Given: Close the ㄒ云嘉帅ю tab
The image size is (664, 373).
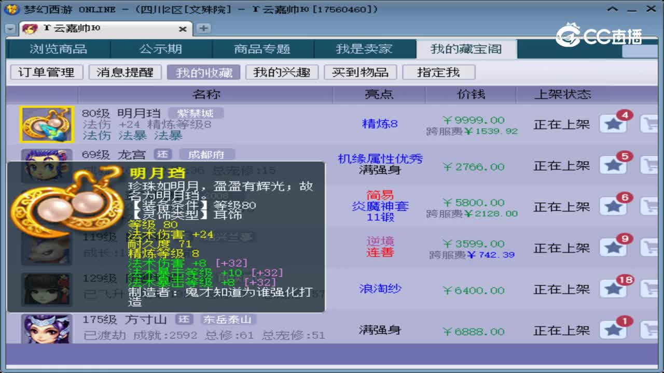Looking at the screenshot, I should point(183,29).
